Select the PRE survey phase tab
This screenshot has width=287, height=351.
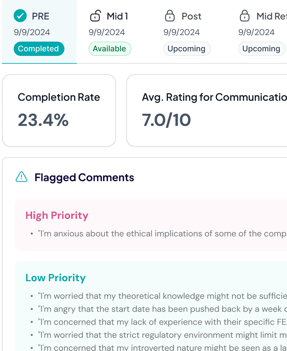39,32
